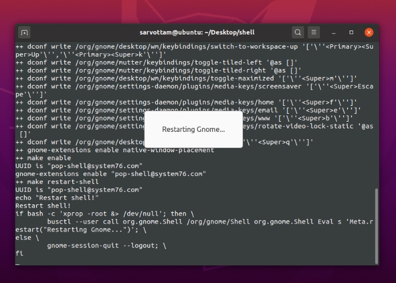Click the media-keys/email dconf line
Image resolution: width=396 pixels, height=283 pixels.
point(188,110)
